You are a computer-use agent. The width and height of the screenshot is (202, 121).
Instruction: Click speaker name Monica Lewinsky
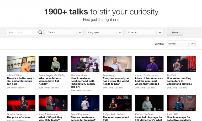pos(16,114)
